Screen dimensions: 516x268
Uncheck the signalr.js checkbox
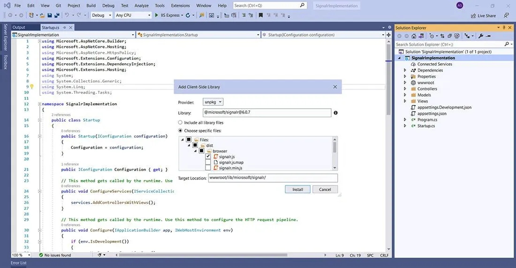pyautogui.click(x=208, y=156)
